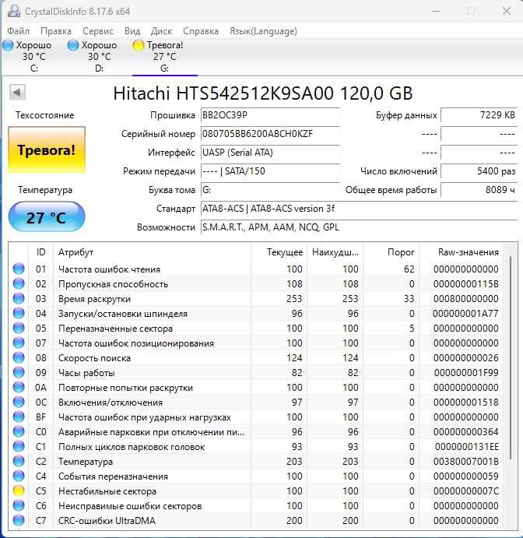Click the Стандарт field ATA8-ACS
This screenshot has width=523, height=538.
pos(359,208)
